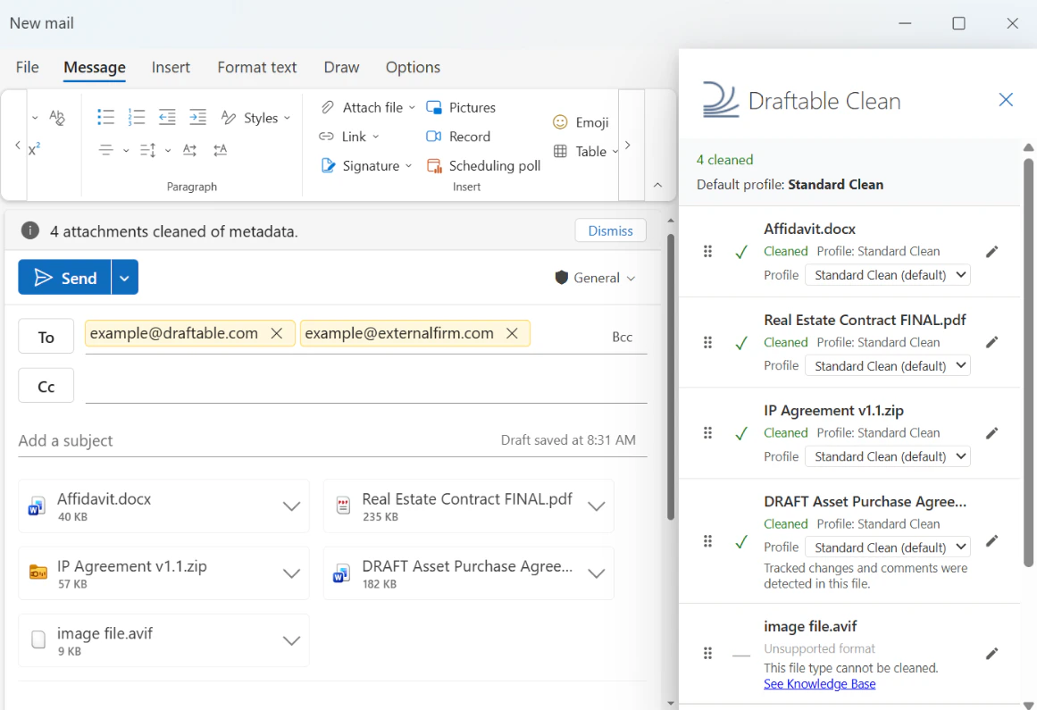Click the Cc button
Image resolution: width=1037 pixels, height=710 pixels.
tap(46, 386)
